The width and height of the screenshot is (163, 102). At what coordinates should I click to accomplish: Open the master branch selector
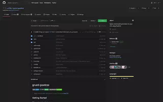click(35, 21)
